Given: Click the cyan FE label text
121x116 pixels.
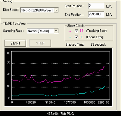Looking at the screenshot, I should pyautogui.click(x=81, y=37).
